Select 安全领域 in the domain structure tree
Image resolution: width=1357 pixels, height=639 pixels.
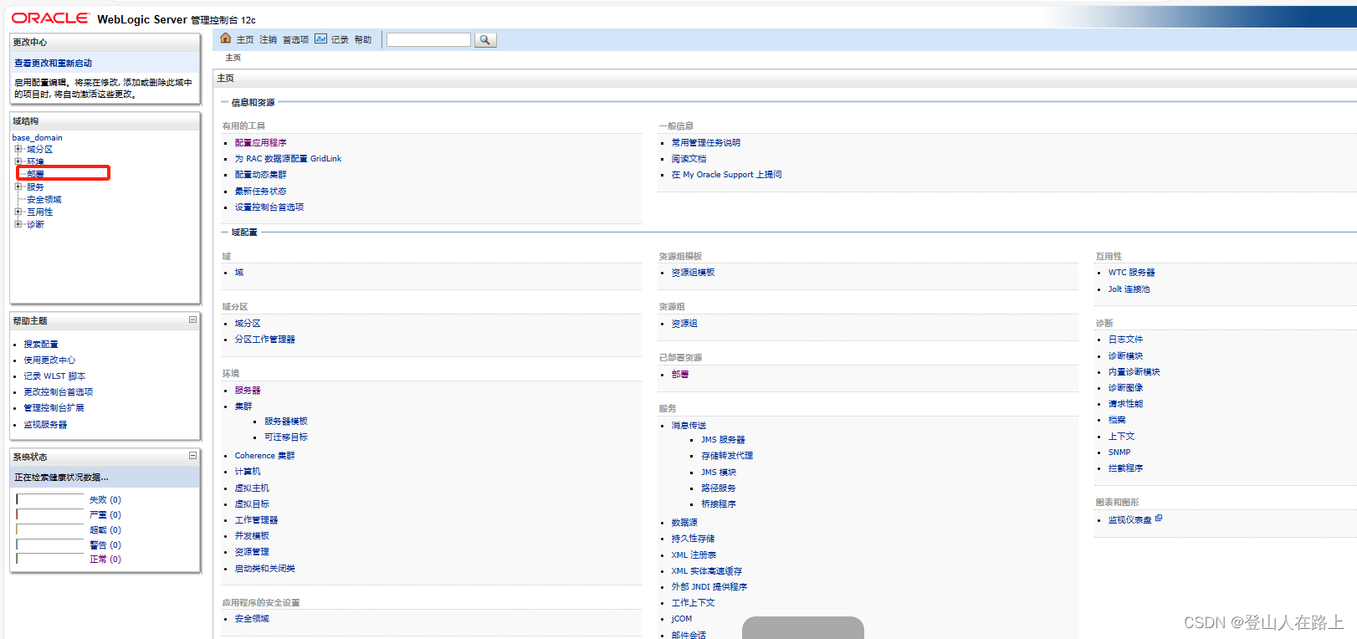(x=44, y=199)
